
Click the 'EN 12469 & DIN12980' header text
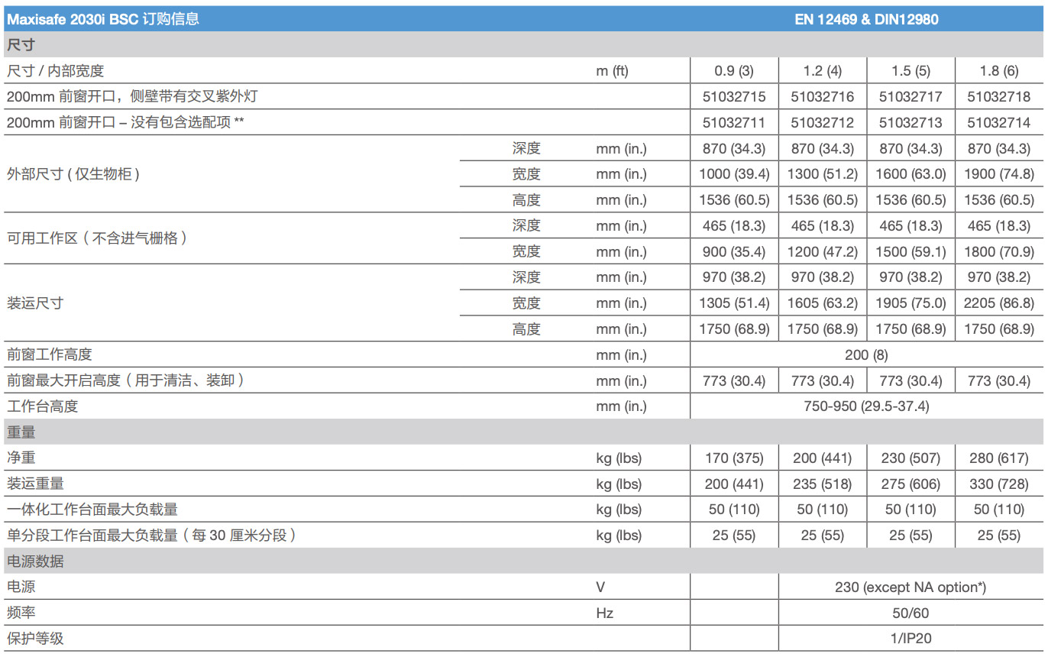point(866,19)
